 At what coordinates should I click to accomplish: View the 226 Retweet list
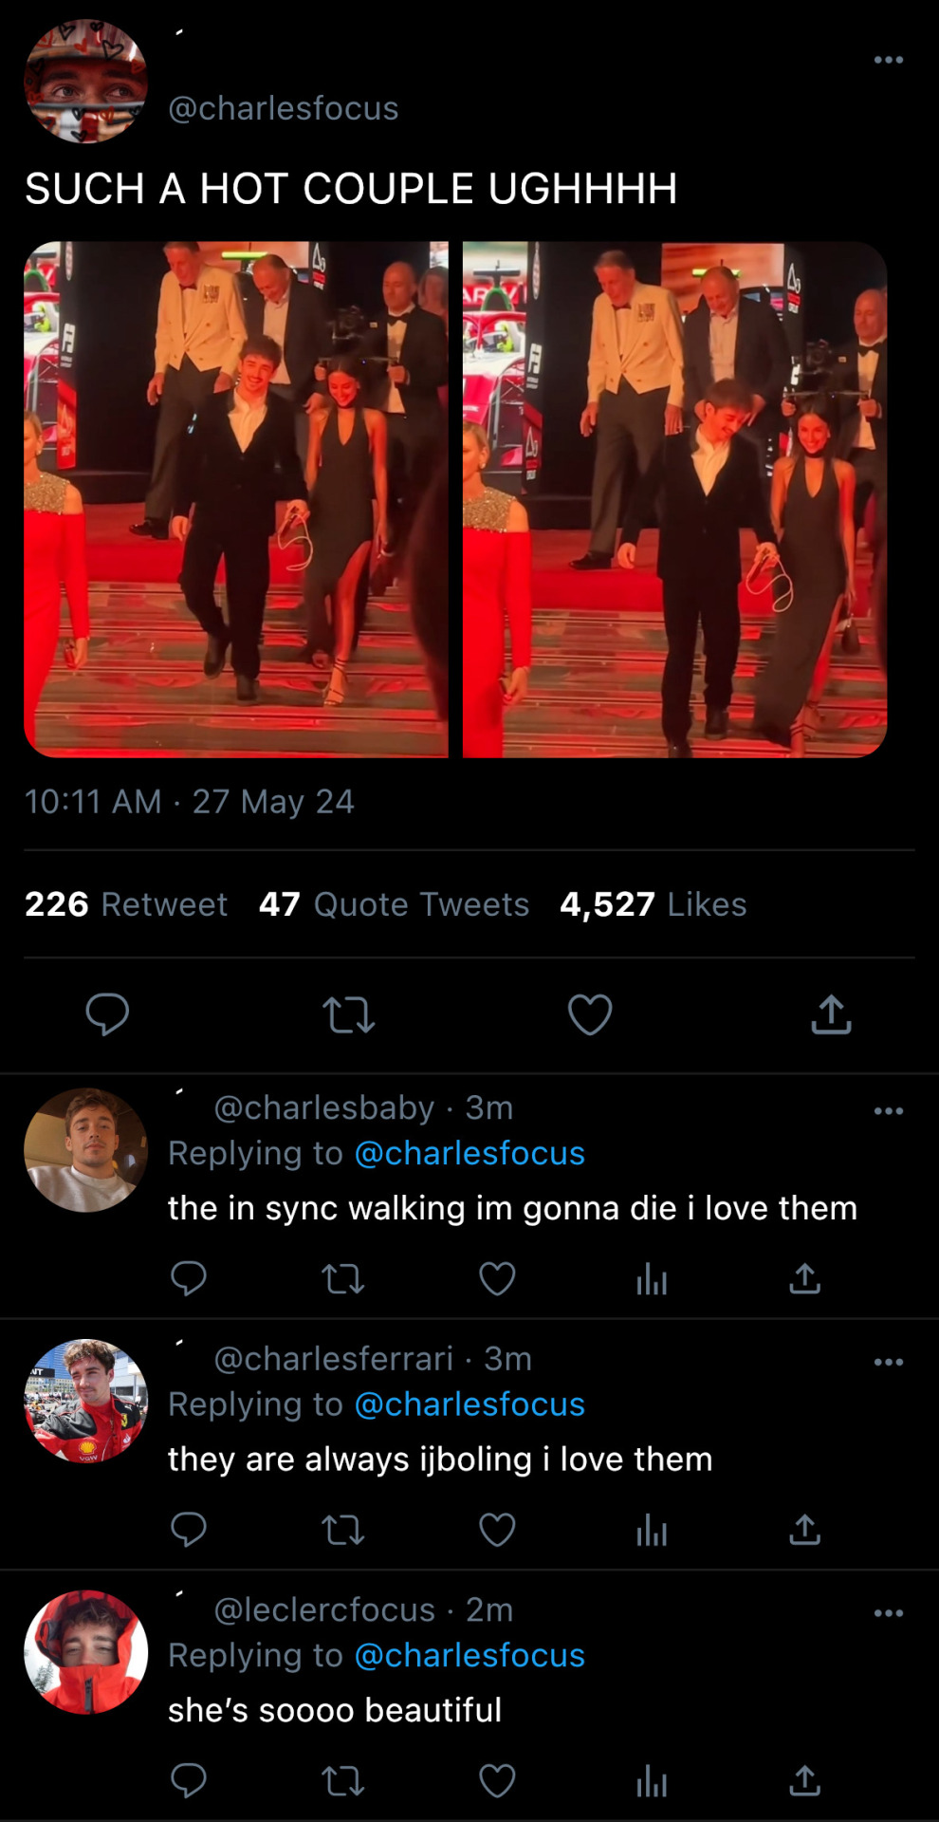tap(126, 904)
